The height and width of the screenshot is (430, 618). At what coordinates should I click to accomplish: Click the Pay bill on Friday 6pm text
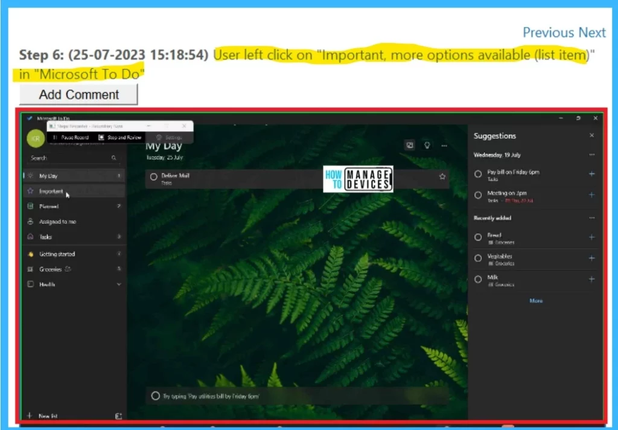click(513, 172)
